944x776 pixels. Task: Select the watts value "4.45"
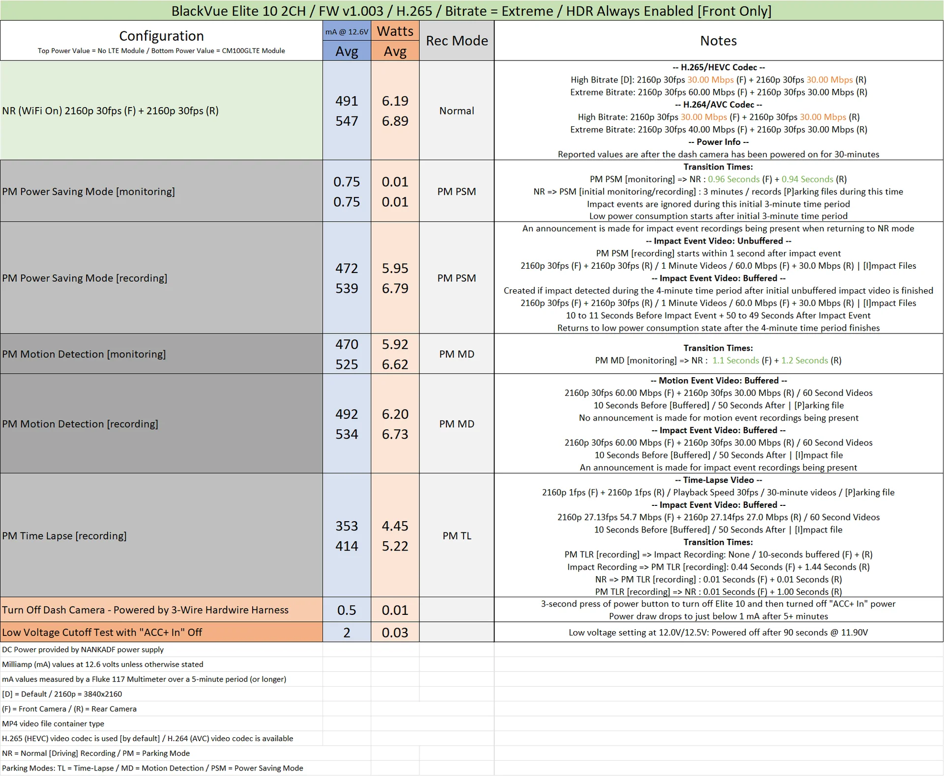[395, 526]
